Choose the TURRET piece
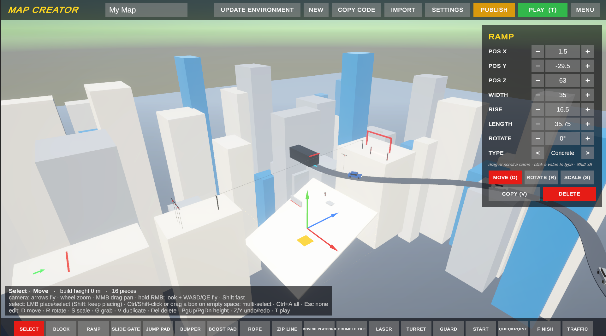This screenshot has width=606, height=336. pyautogui.click(x=416, y=329)
